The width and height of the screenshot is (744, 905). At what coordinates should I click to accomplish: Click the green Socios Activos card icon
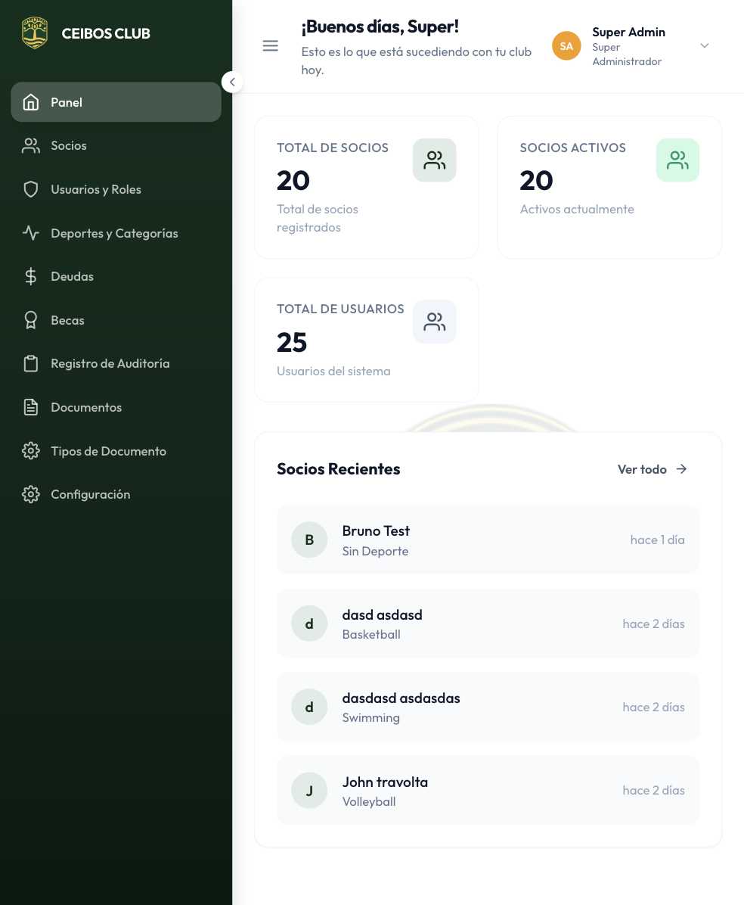point(677,160)
